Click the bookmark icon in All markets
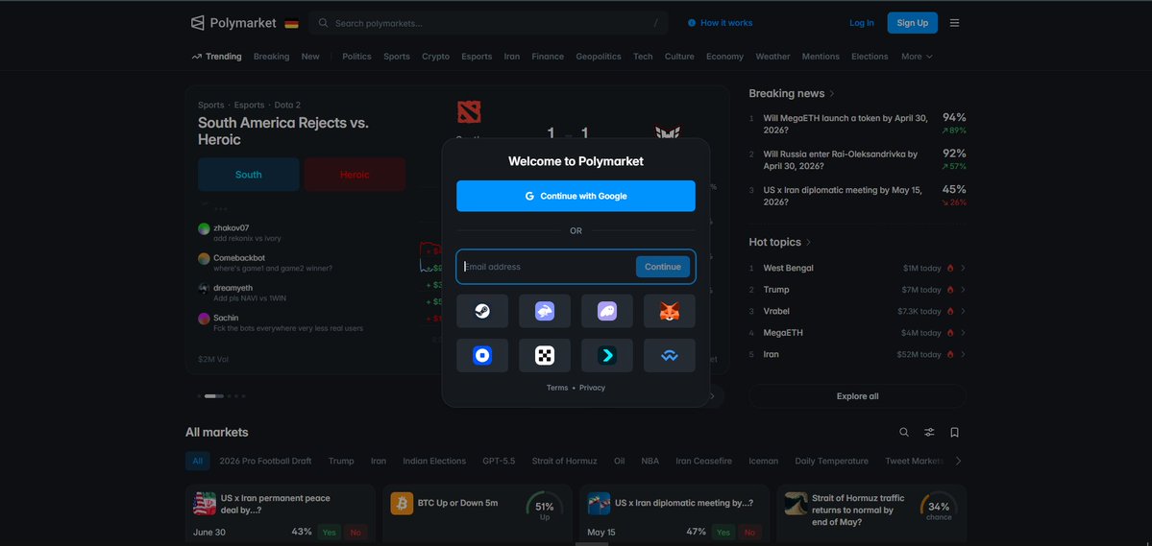This screenshot has width=1152, height=546. tap(954, 432)
